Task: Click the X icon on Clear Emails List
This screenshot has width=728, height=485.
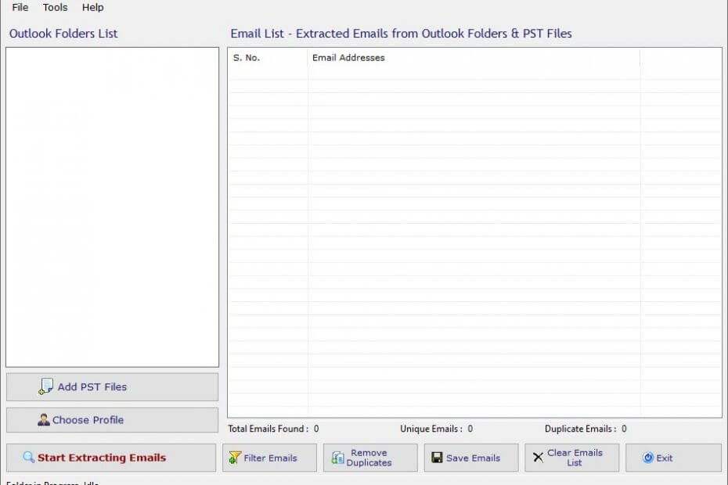Action: pos(538,458)
